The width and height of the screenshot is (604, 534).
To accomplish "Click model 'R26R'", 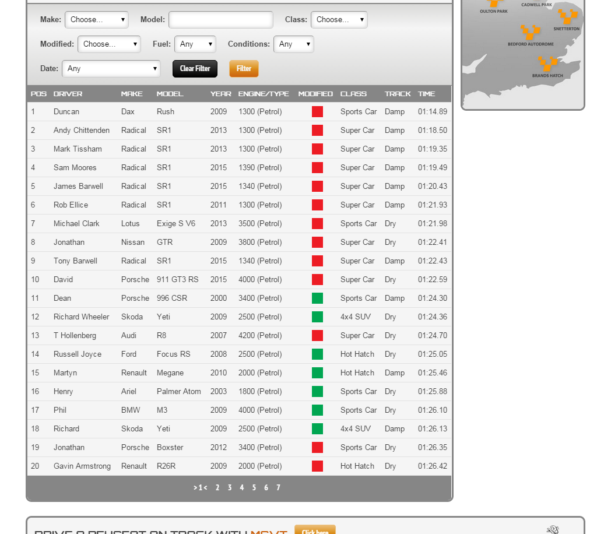I will [x=166, y=466].
